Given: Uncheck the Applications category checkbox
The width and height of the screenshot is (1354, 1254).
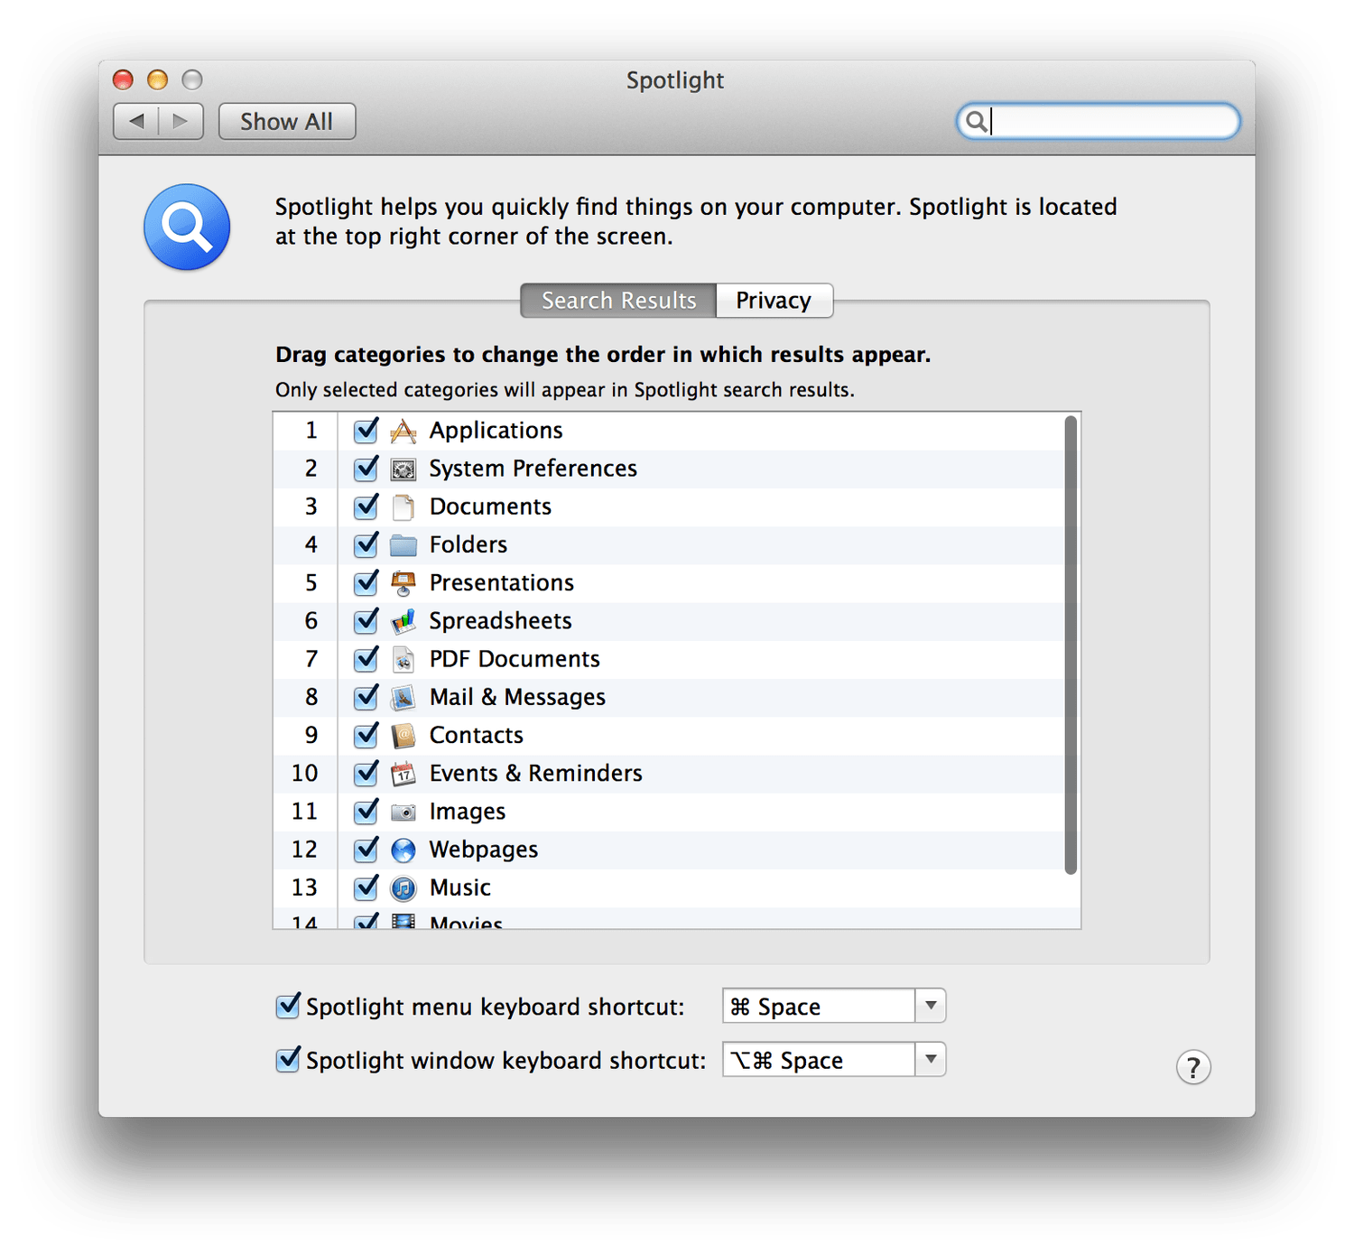Looking at the screenshot, I should 366,431.
